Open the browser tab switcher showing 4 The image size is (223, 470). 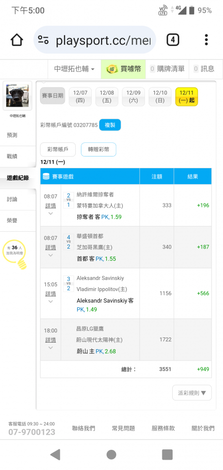coord(173,39)
